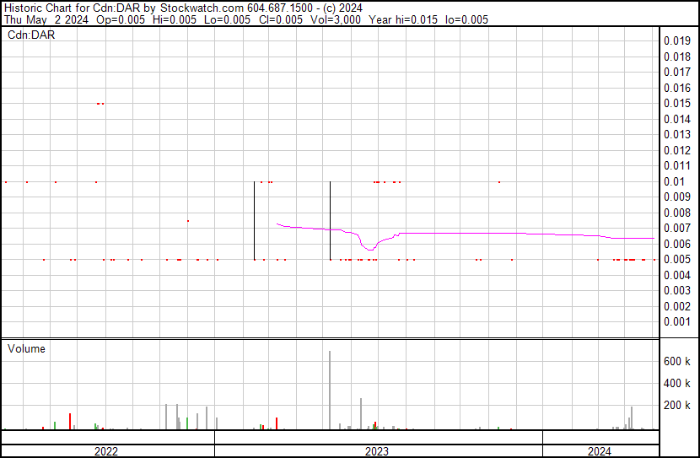Click the 400 k volume axis label
Image resolution: width=700 pixels, height=458 pixels.
click(677, 384)
